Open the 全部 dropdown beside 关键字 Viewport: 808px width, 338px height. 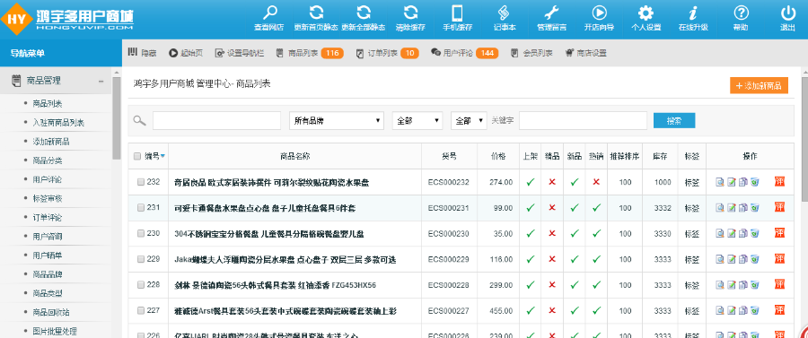[469, 120]
